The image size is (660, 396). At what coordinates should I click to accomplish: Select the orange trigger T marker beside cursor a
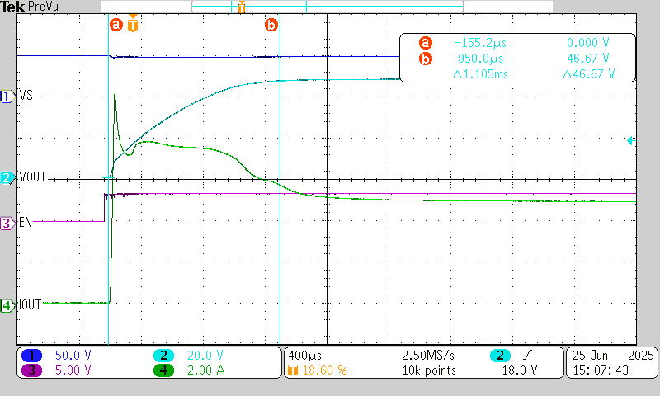[133, 25]
